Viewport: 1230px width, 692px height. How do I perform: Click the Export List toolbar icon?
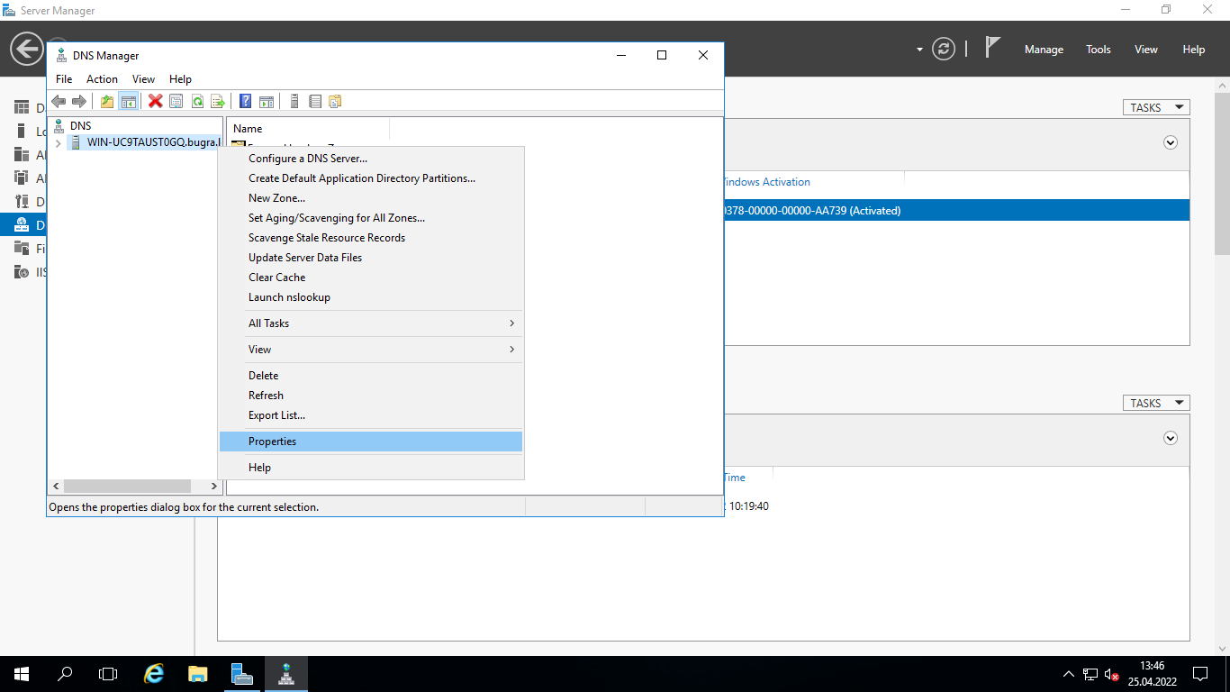click(218, 101)
